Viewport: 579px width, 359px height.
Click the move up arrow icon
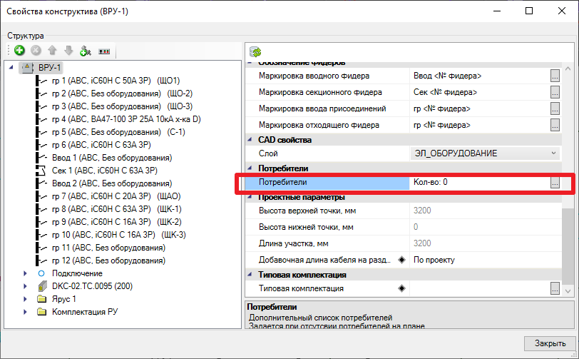52,50
